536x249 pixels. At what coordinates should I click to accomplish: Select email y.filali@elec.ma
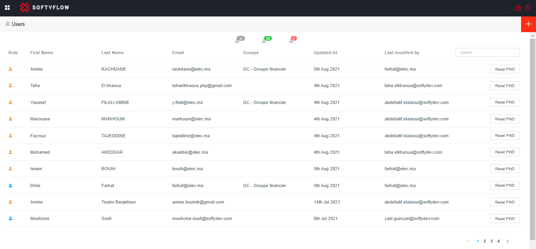coord(188,102)
